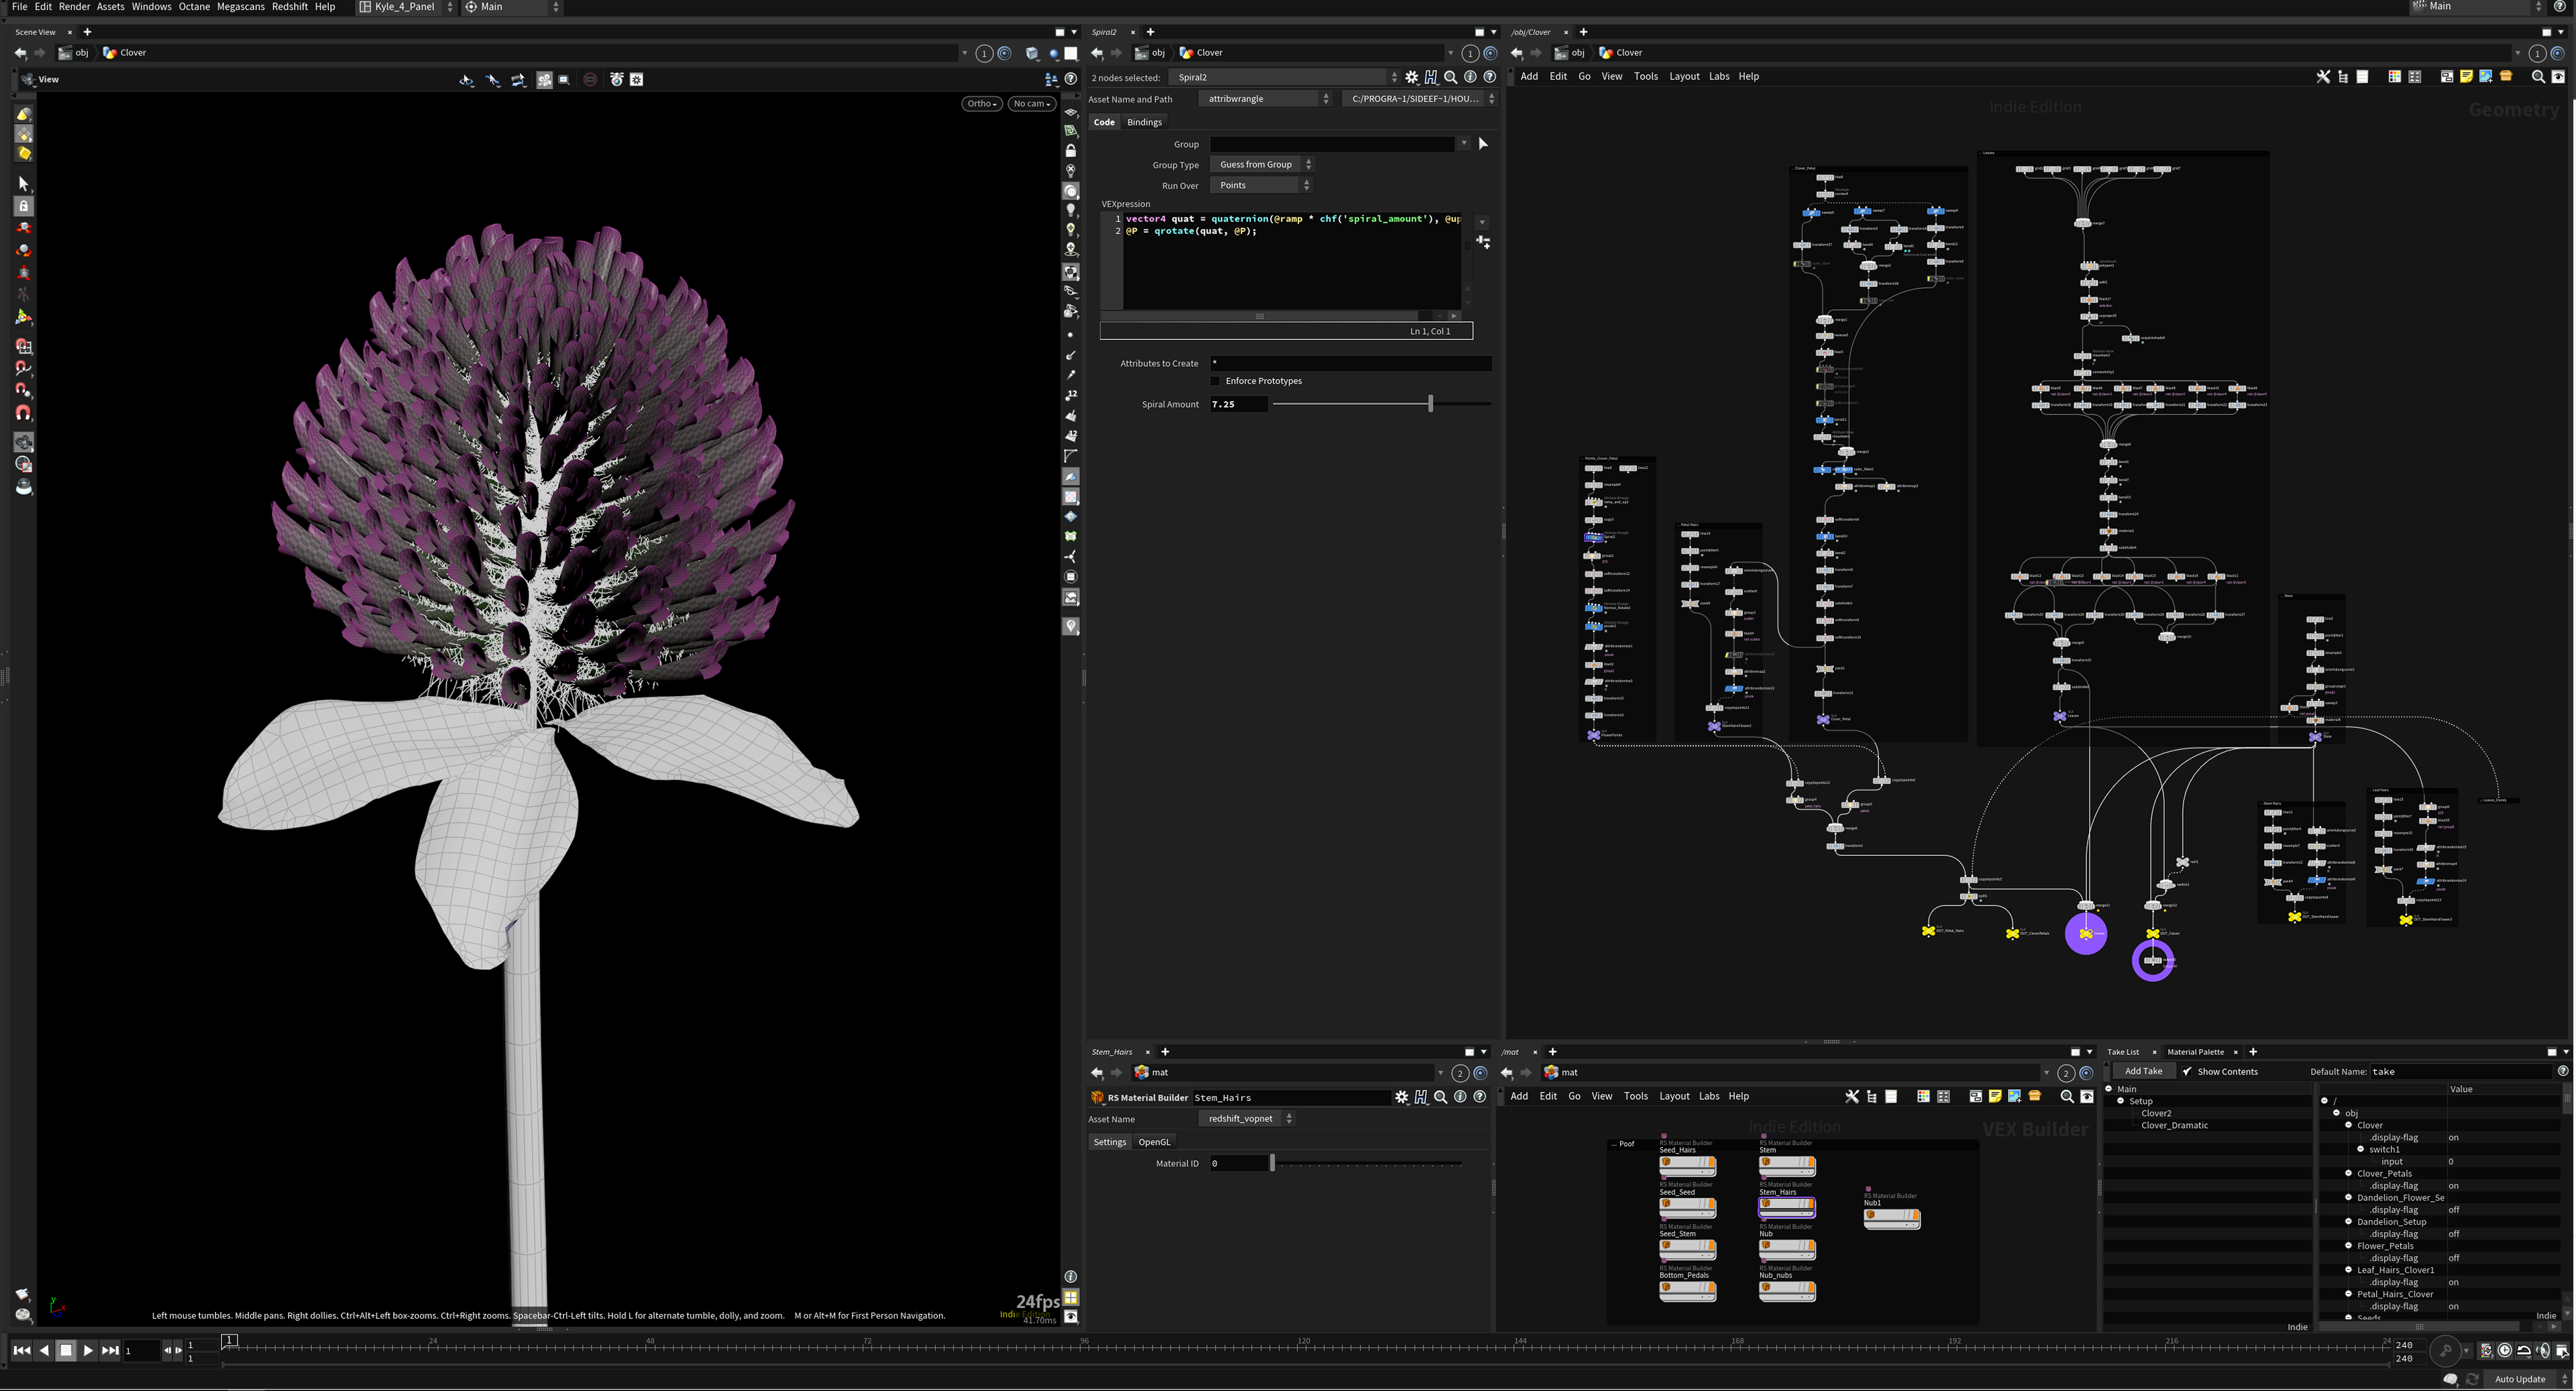Click the Multi Snapping red magnet icon
This screenshot has height=1391, width=2576.
point(24,412)
